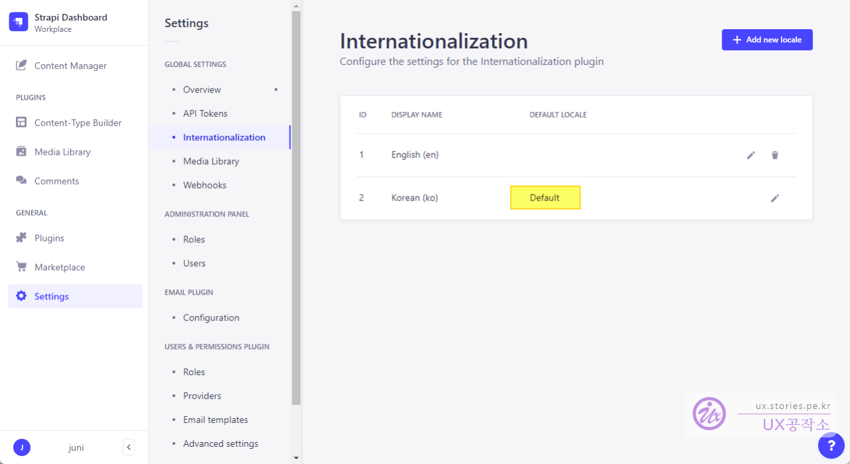Click the Strapi Dashboard logo icon
This screenshot has height=464, width=850.
[19, 22]
